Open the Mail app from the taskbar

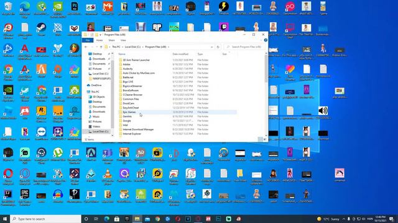pos(147,219)
